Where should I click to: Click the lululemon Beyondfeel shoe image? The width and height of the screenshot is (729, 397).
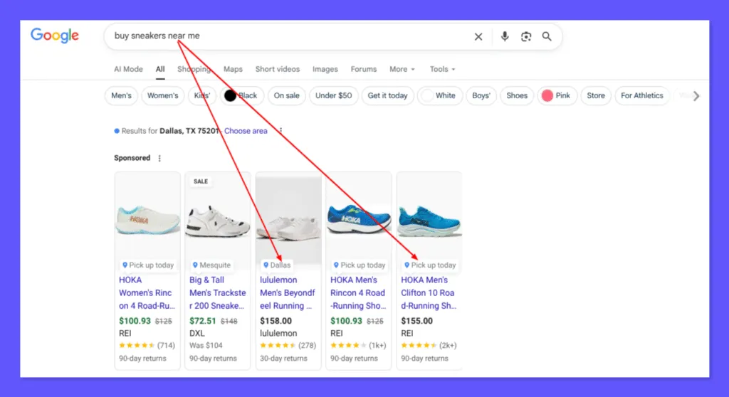tap(288, 220)
